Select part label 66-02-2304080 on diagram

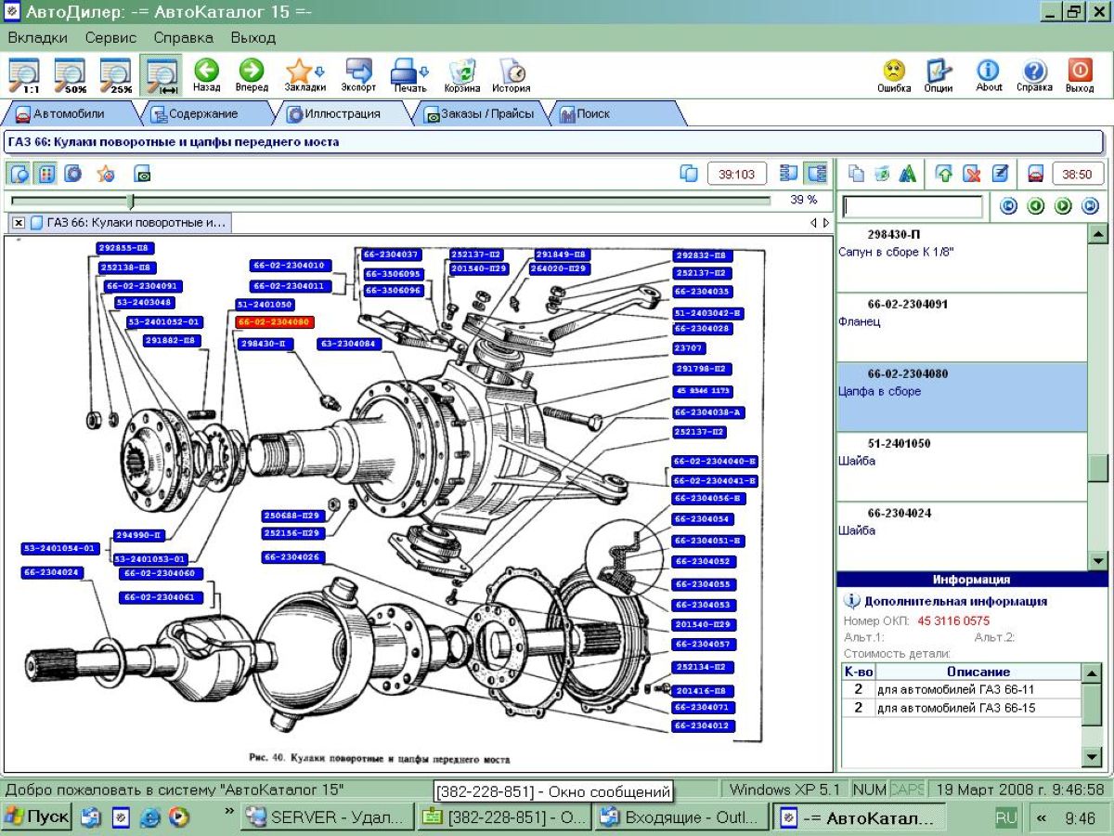click(x=275, y=322)
